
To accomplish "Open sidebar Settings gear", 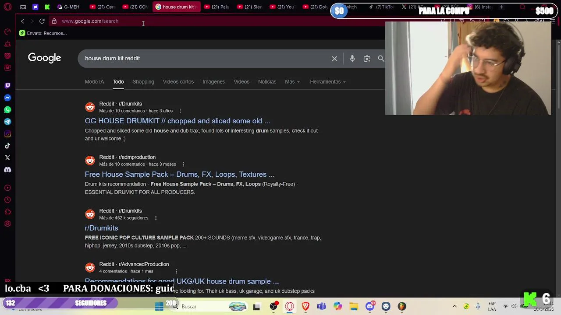I will (7, 224).
